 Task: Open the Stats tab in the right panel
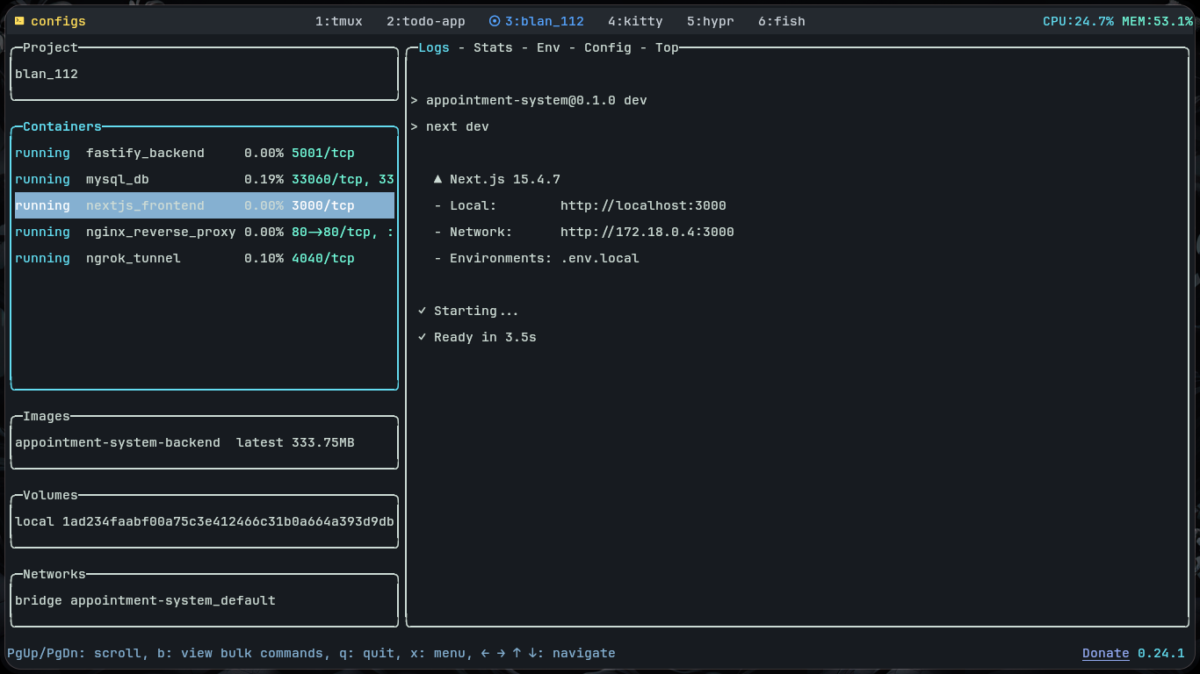click(492, 47)
